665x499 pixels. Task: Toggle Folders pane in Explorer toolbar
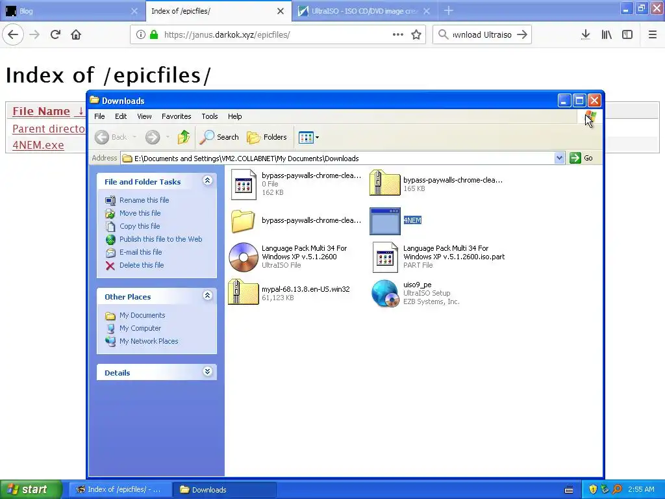click(267, 137)
